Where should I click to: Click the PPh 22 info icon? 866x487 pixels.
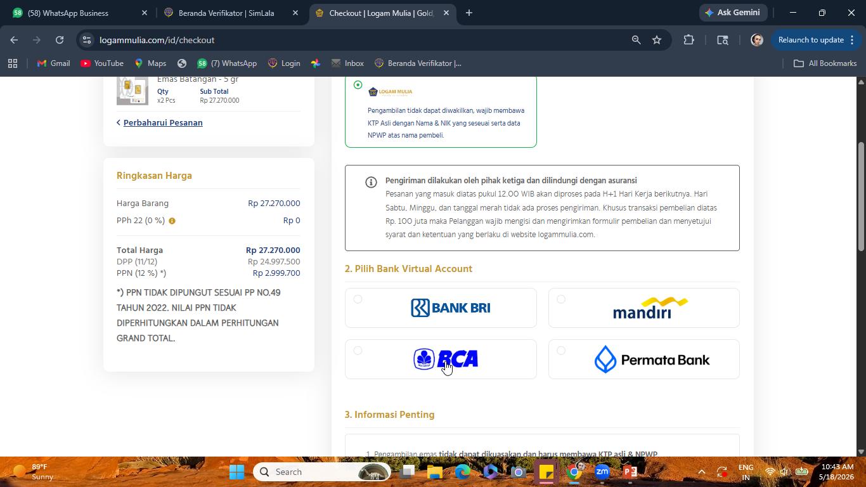tap(172, 221)
